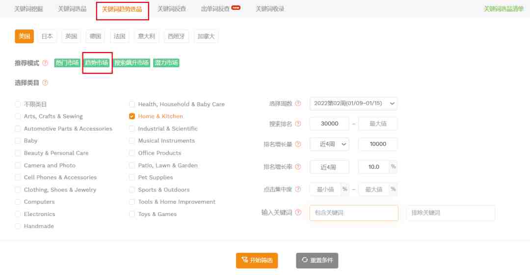Focus the 排除关键词 input field
The width and height of the screenshot is (530, 275).
point(450,213)
